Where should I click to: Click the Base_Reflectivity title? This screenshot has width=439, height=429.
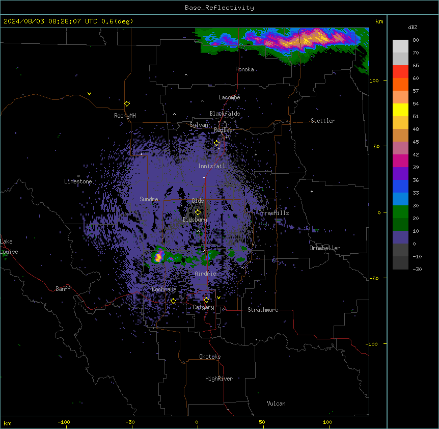pos(220,8)
